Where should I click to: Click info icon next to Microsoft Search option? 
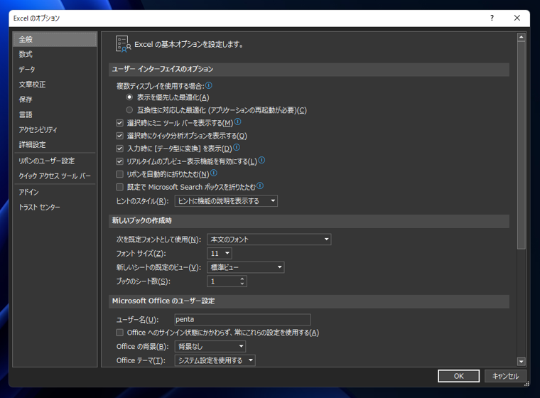click(260, 186)
